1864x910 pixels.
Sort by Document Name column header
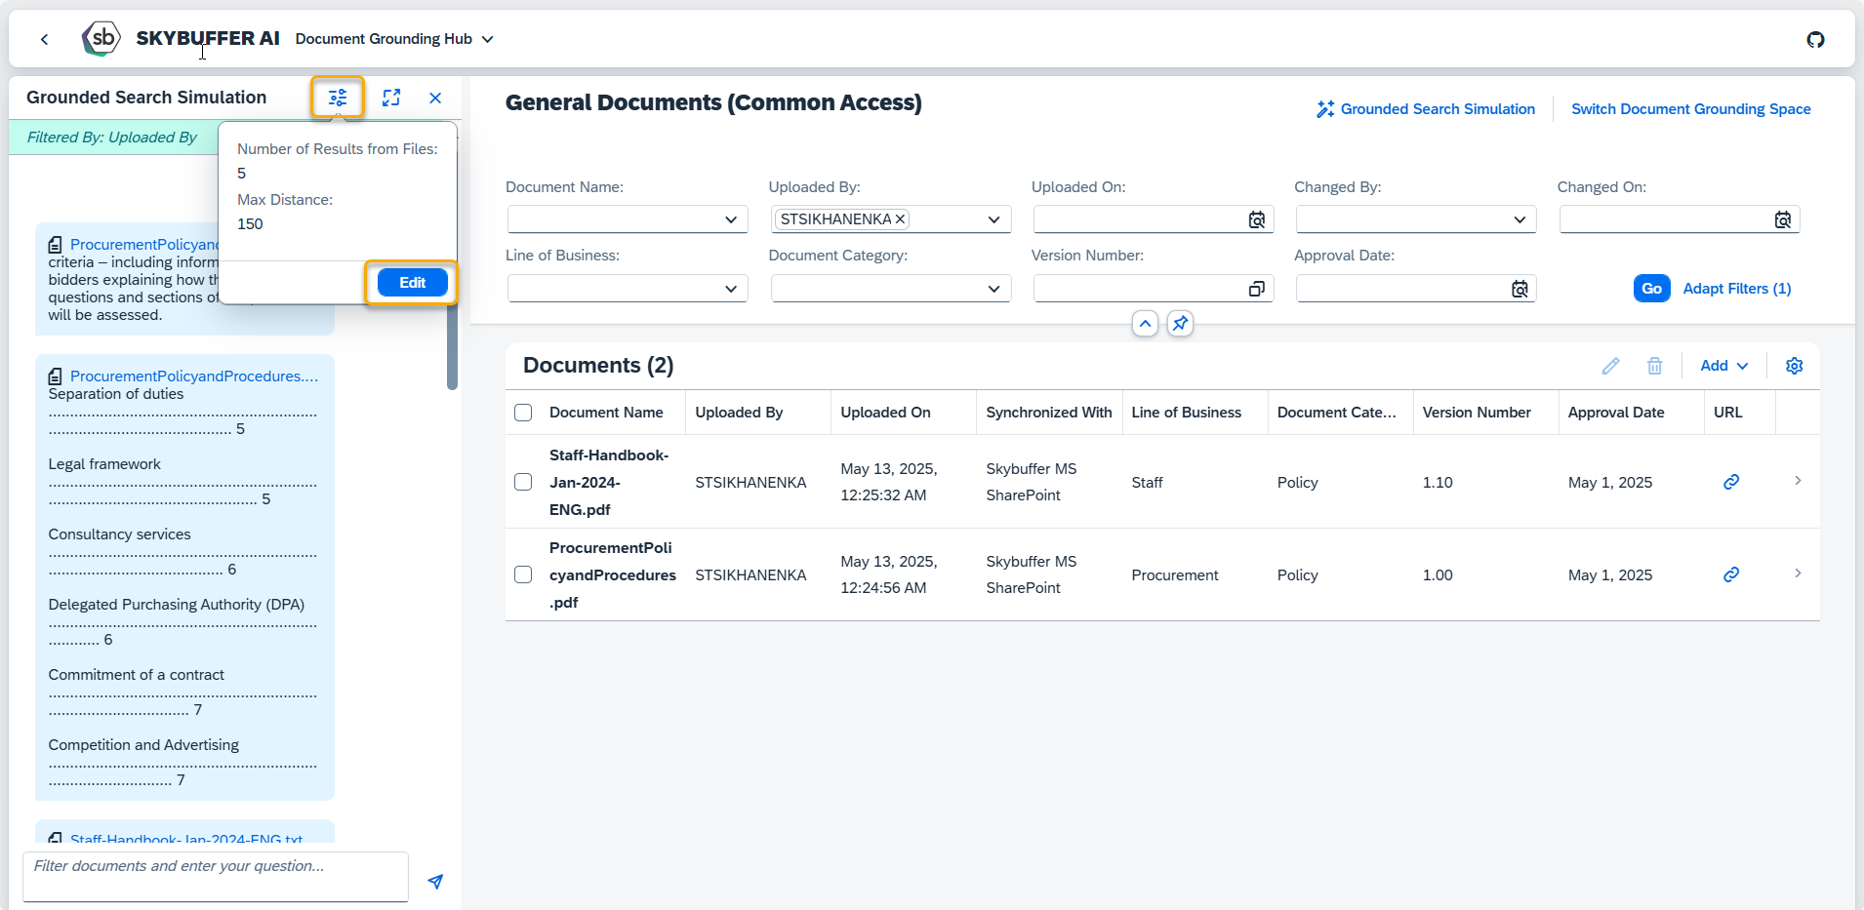click(606, 413)
